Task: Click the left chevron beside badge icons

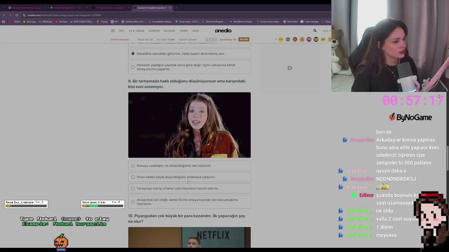Action: click(276, 40)
